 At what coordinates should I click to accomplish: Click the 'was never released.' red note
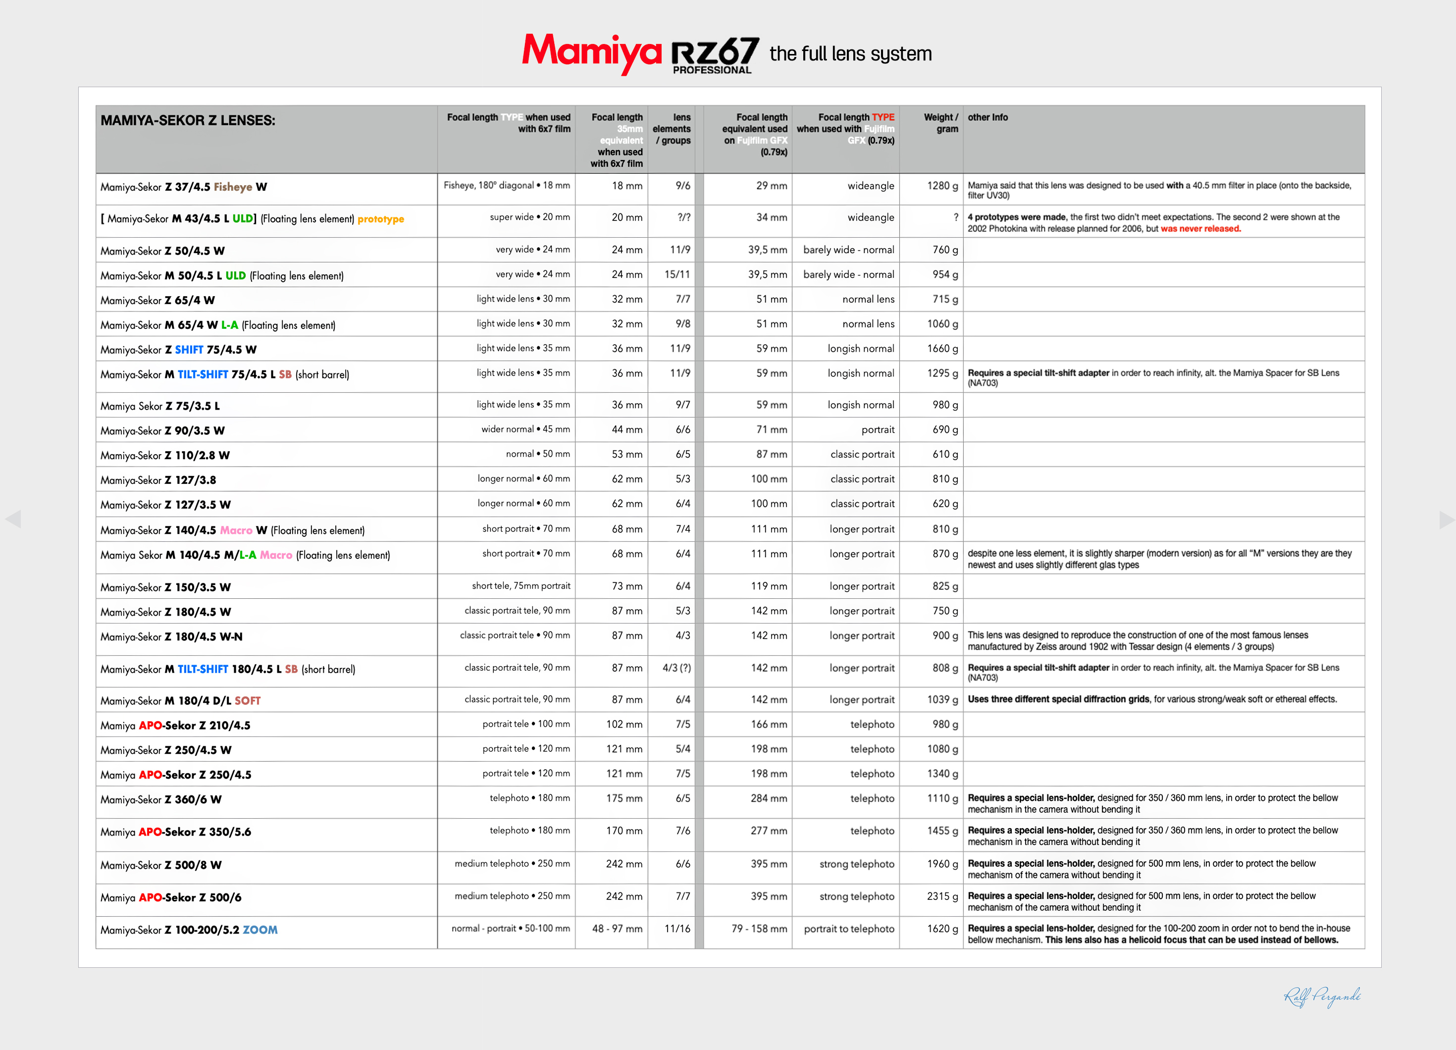[1200, 229]
